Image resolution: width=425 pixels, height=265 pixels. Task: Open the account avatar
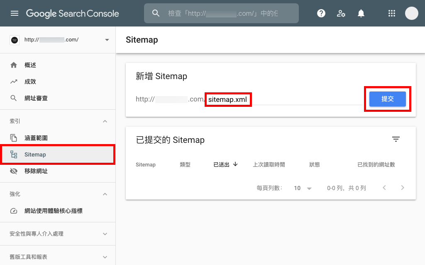[411, 13]
